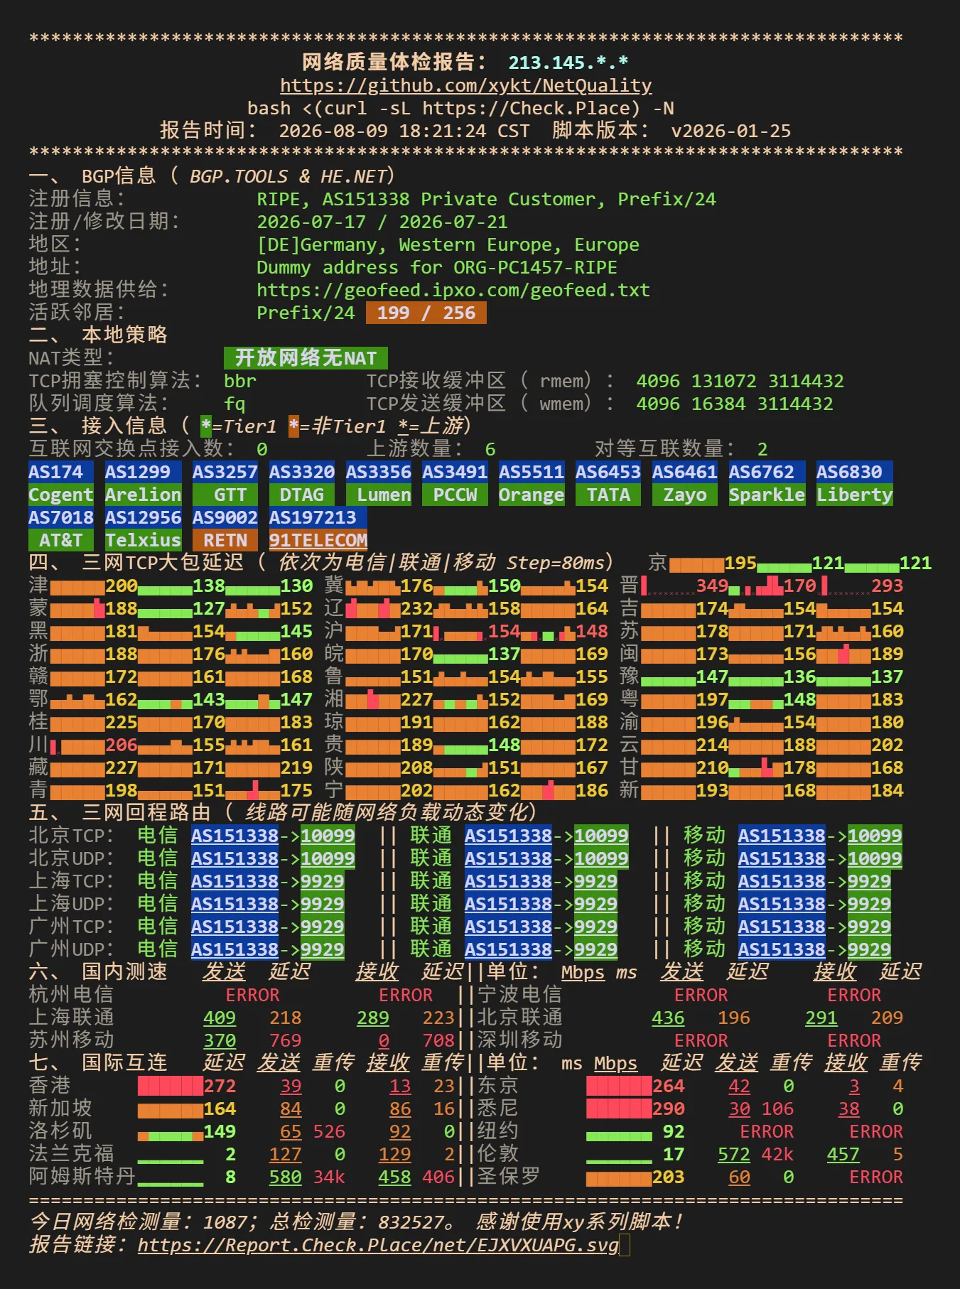Image resolution: width=960 pixels, height=1289 pixels.
Task: Click the AS3320 upstream tag
Action: click(302, 472)
